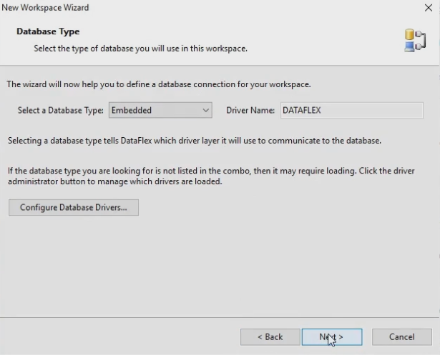Click the 'Embedded' text in the combo

coord(131,111)
